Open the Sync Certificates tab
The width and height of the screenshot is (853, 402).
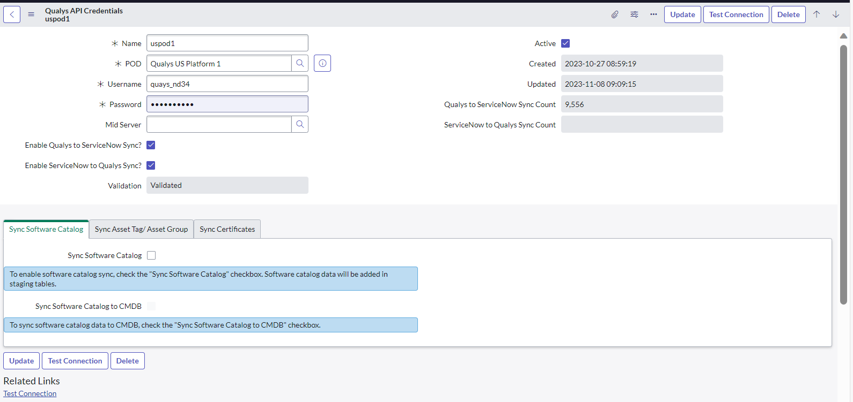[x=227, y=229]
